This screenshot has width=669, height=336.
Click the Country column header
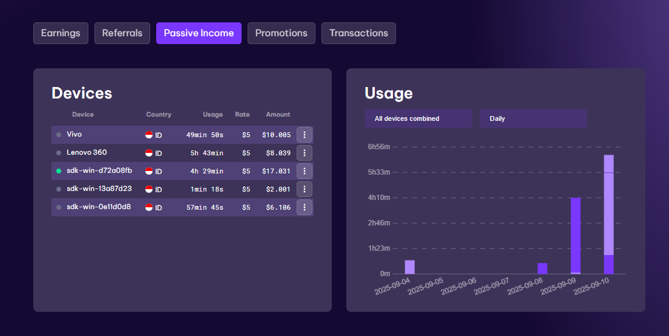tap(159, 115)
